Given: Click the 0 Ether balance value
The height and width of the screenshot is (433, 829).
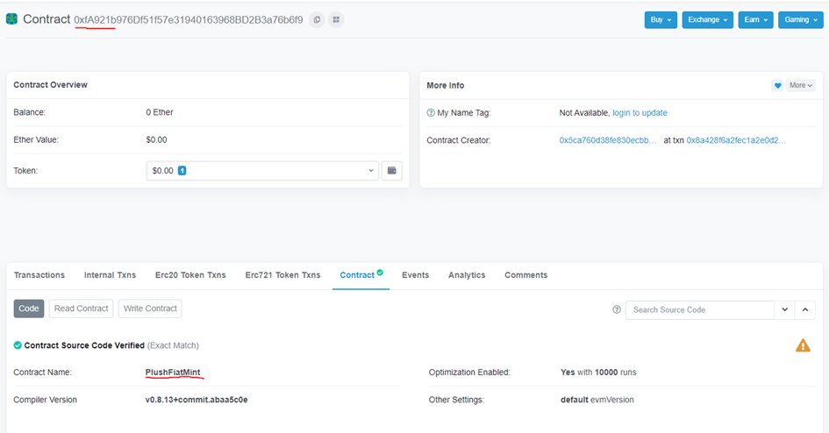Looking at the screenshot, I should click(x=160, y=112).
